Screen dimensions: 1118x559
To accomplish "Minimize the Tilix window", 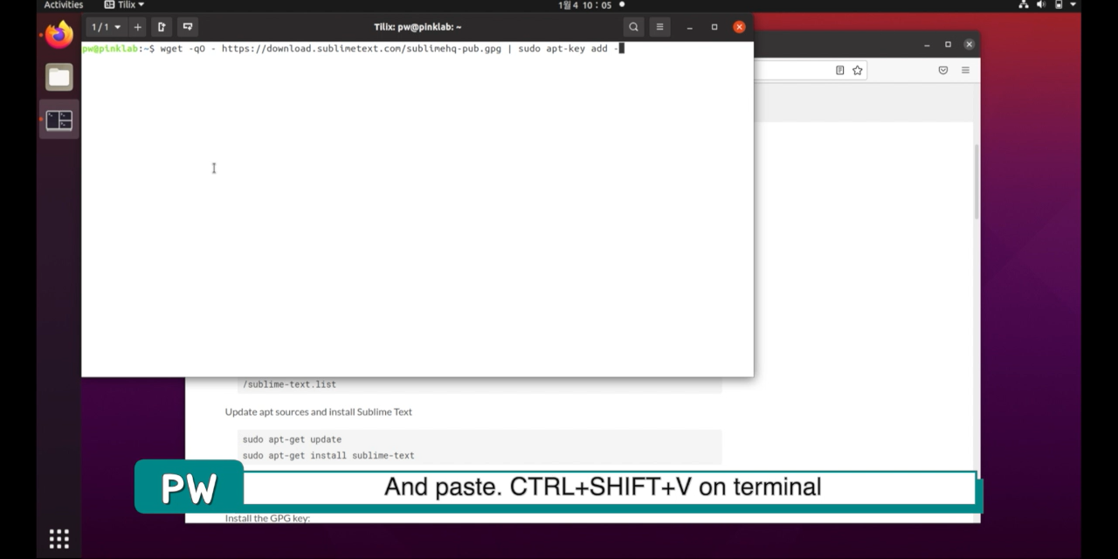I will click(689, 27).
